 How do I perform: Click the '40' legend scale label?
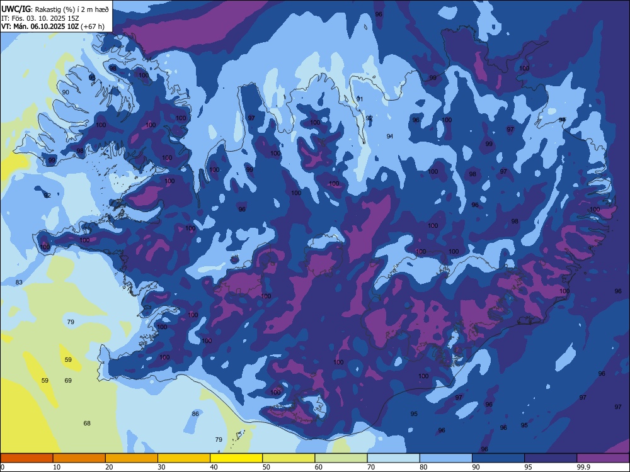point(214,467)
